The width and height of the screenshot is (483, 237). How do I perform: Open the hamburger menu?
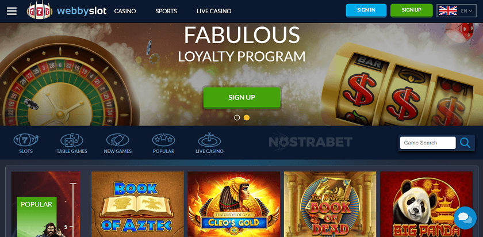11,11
